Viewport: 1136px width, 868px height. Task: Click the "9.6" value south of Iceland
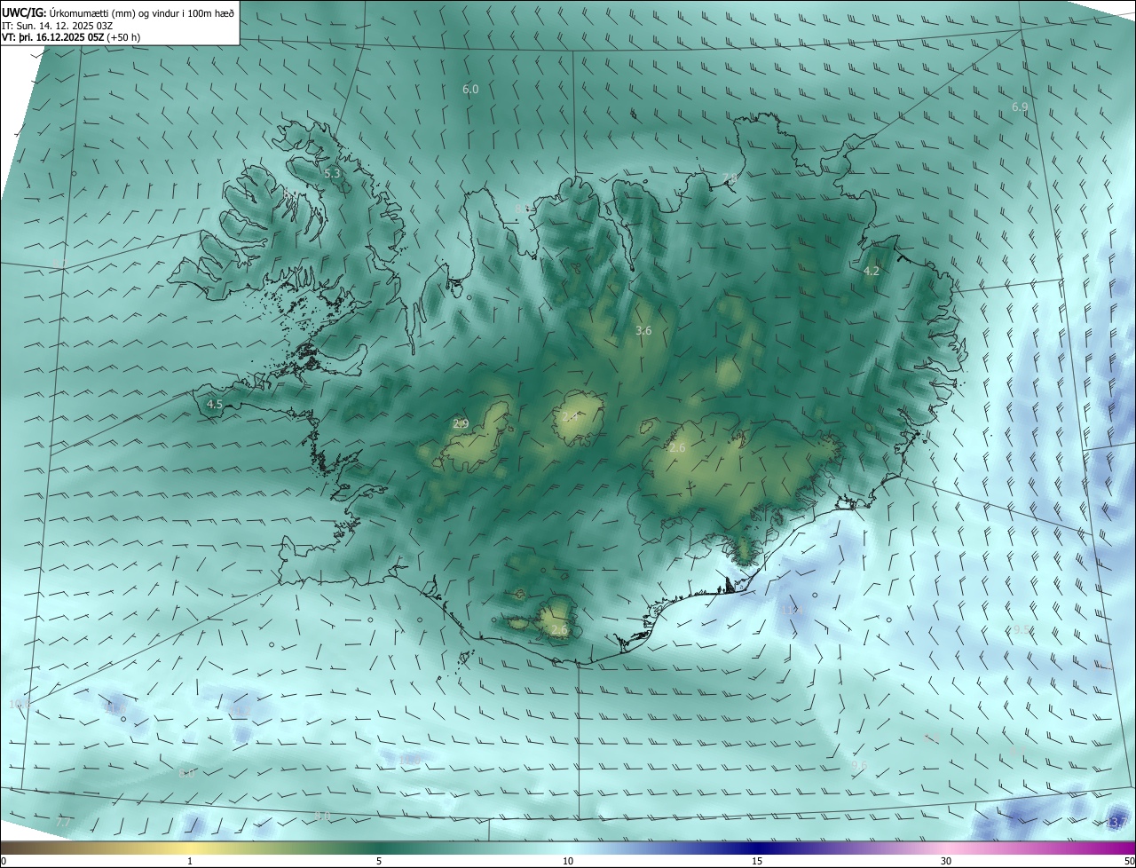[858, 765]
